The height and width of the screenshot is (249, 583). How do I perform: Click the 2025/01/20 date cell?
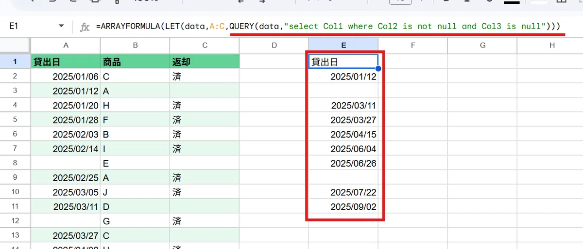[x=66, y=105]
